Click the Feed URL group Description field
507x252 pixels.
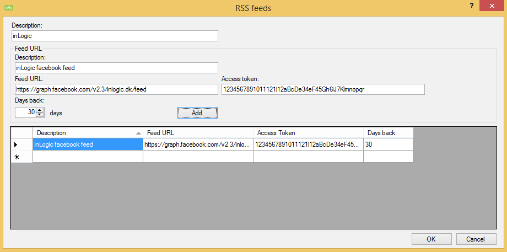tap(116, 68)
